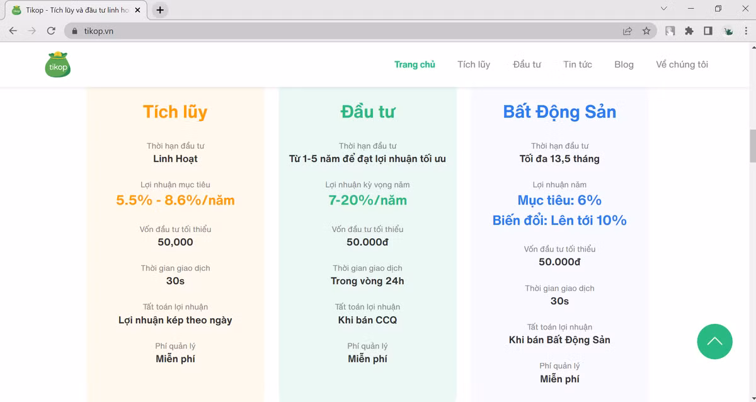756x402 pixels.
Task: Open Chrome's three-dot menu
Action: pyautogui.click(x=747, y=31)
